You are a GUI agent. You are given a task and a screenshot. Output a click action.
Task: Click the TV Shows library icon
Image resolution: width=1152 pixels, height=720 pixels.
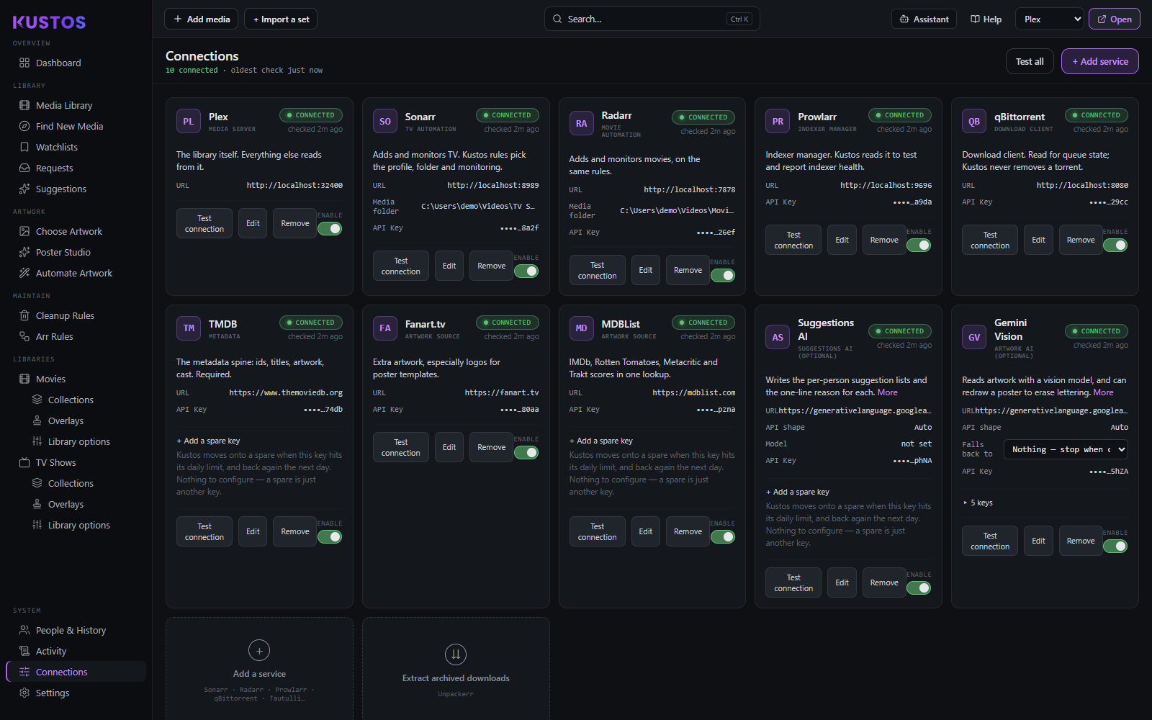[x=24, y=462]
